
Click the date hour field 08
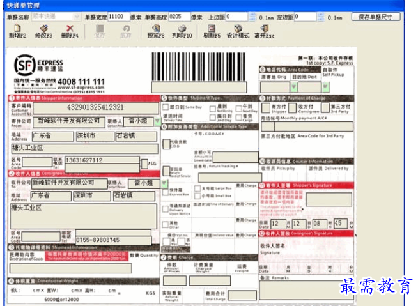tap(320, 224)
